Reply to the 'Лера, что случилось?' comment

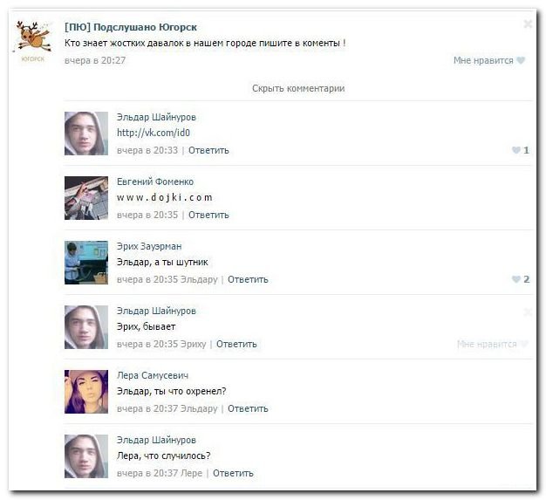[x=233, y=473]
